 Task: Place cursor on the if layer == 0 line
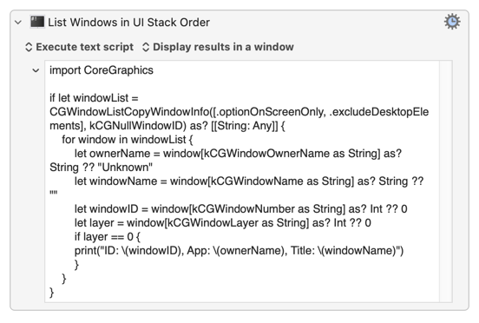(108, 237)
